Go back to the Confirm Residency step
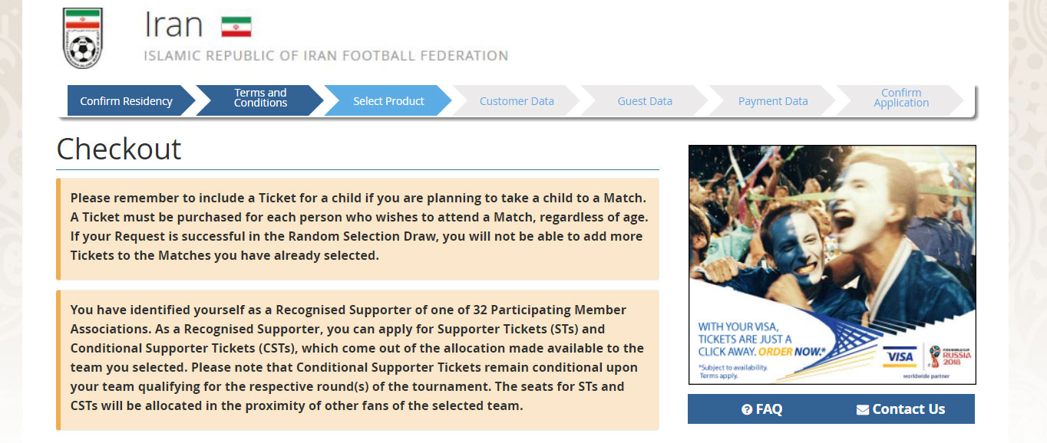The image size is (1047, 443). (x=127, y=101)
